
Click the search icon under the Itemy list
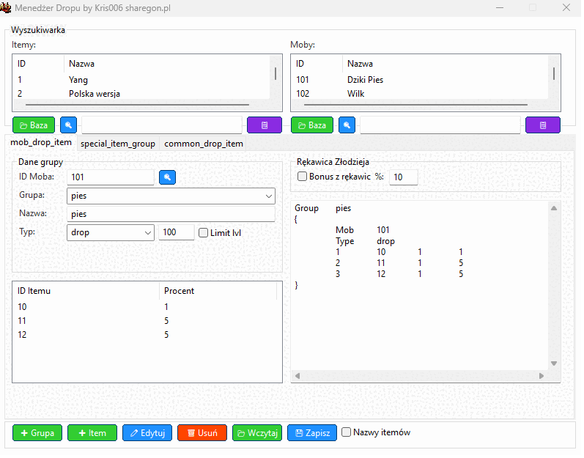tap(68, 125)
